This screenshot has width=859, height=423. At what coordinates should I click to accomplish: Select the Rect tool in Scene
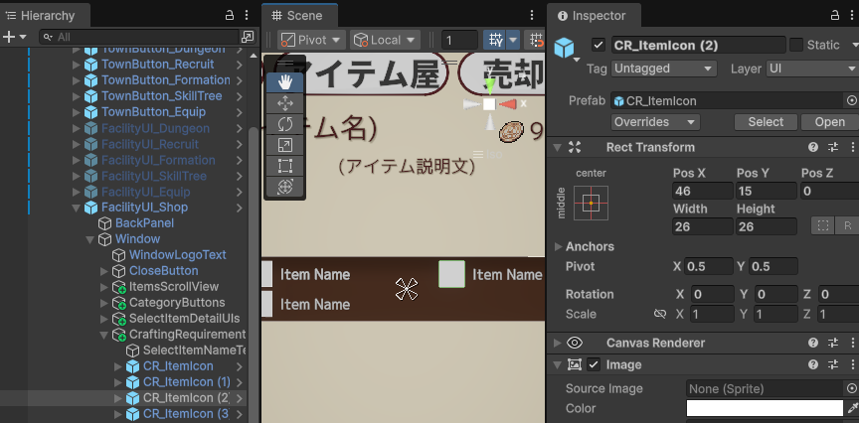pos(285,166)
